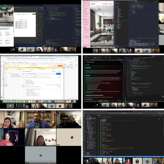
Task: Click the Overview heading in the TanStack docs
Action: [88, 68]
